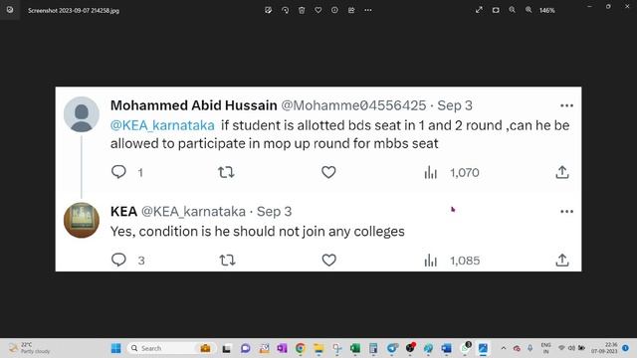Click the Windows Start button
637x358 pixels.
click(115, 348)
